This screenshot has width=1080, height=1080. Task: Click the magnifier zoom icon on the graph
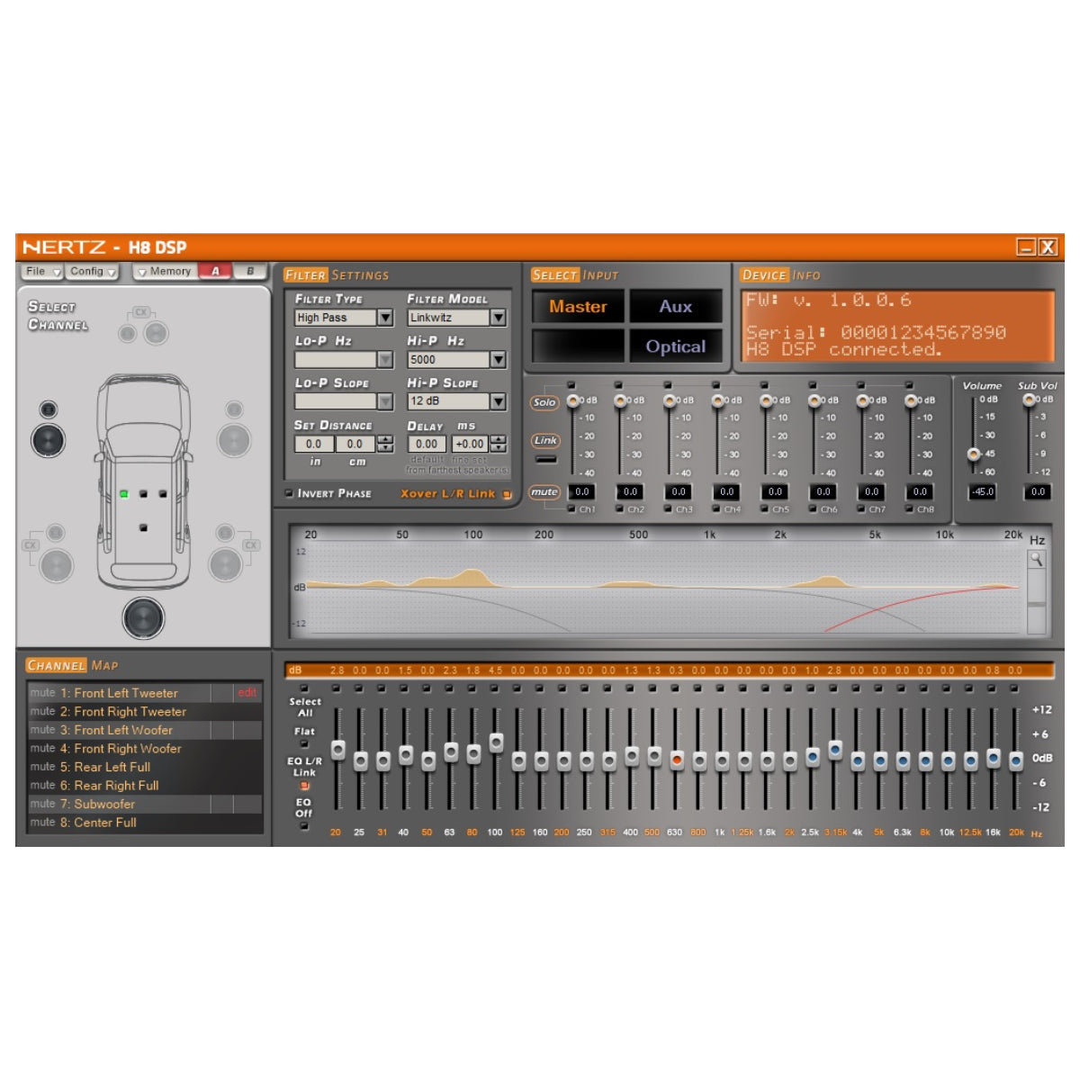click(x=1037, y=560)
